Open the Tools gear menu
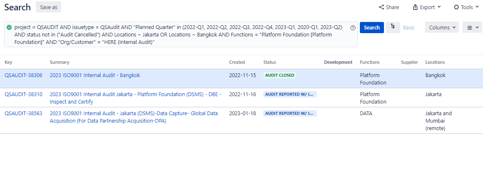This screenshot has width=483, height=174. (466, 7)
